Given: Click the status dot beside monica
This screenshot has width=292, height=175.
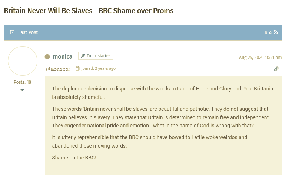Looking at the screenshot, I should (x=47, y=57).
